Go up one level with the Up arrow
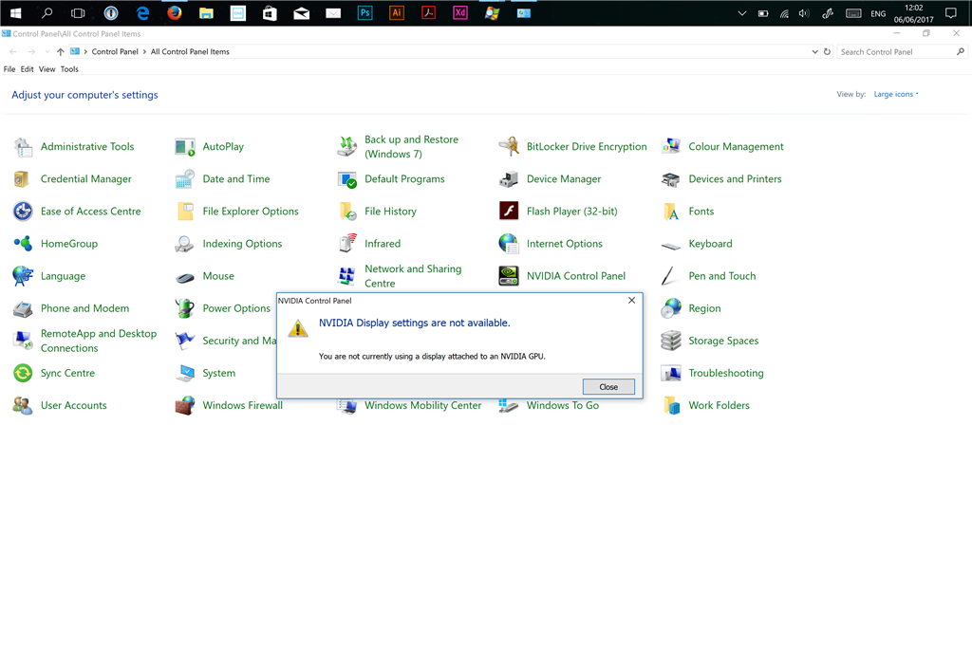972x647 pixels. pos(60,52)
